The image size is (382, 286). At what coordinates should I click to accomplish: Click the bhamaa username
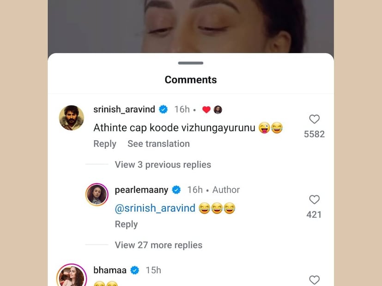click(109, 270)
